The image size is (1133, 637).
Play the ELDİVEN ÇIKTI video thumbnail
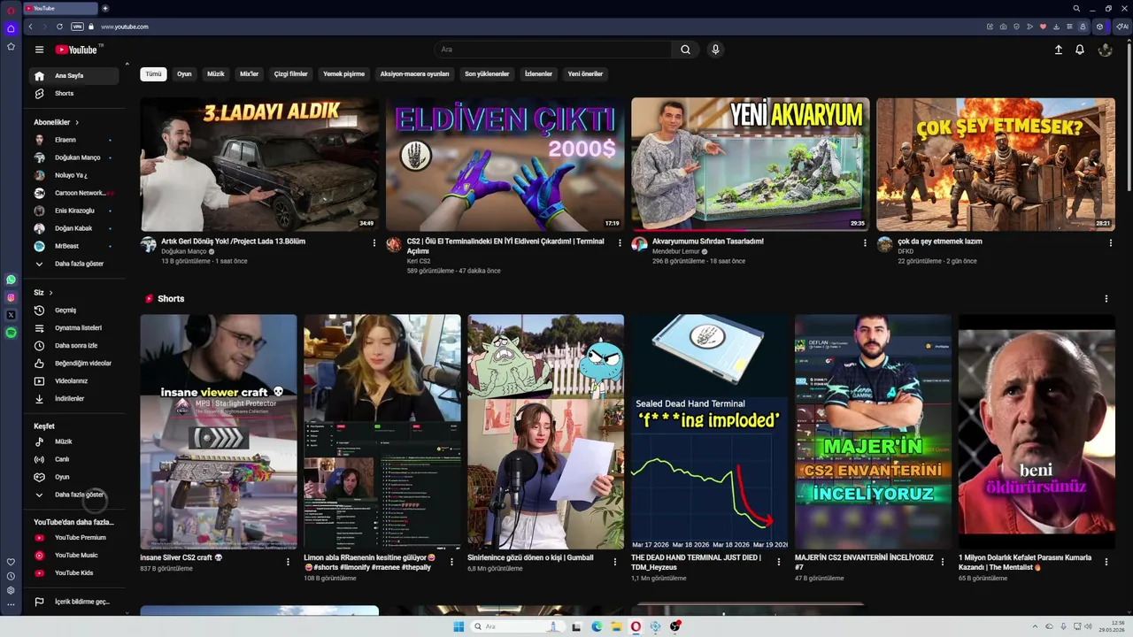pos(505,165)
